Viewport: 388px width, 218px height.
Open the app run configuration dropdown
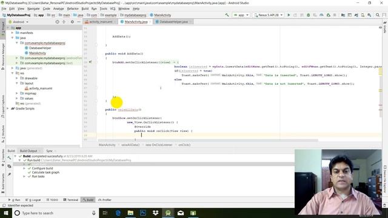(241, 15)
